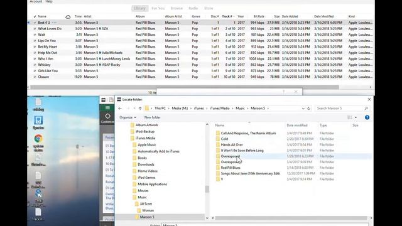Click the green hamburger menu icon
The width and height of the screenshot is (402, 226).
[x=107, y=107]
